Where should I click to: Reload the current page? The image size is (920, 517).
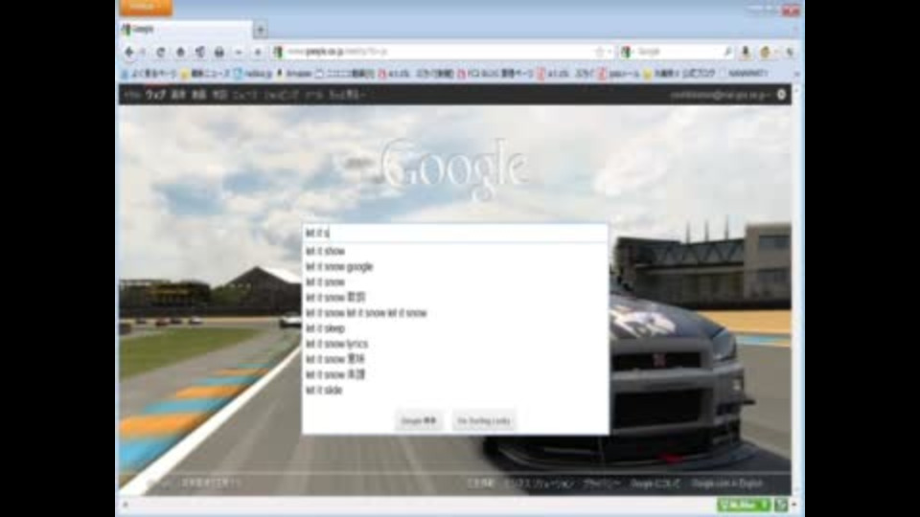click(160, 52)
